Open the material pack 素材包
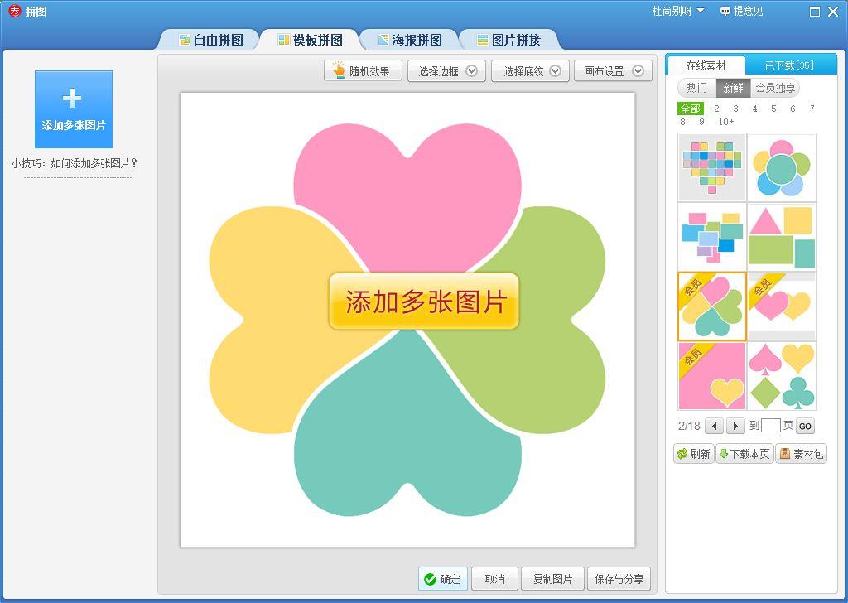The height and width of the screenshot is (603, 848). pyautogui.click(x=802, y=454)
